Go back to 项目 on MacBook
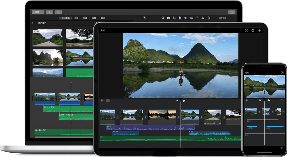Image resolution: width=287 pixels, height=157 pixels. pos(38,12)
